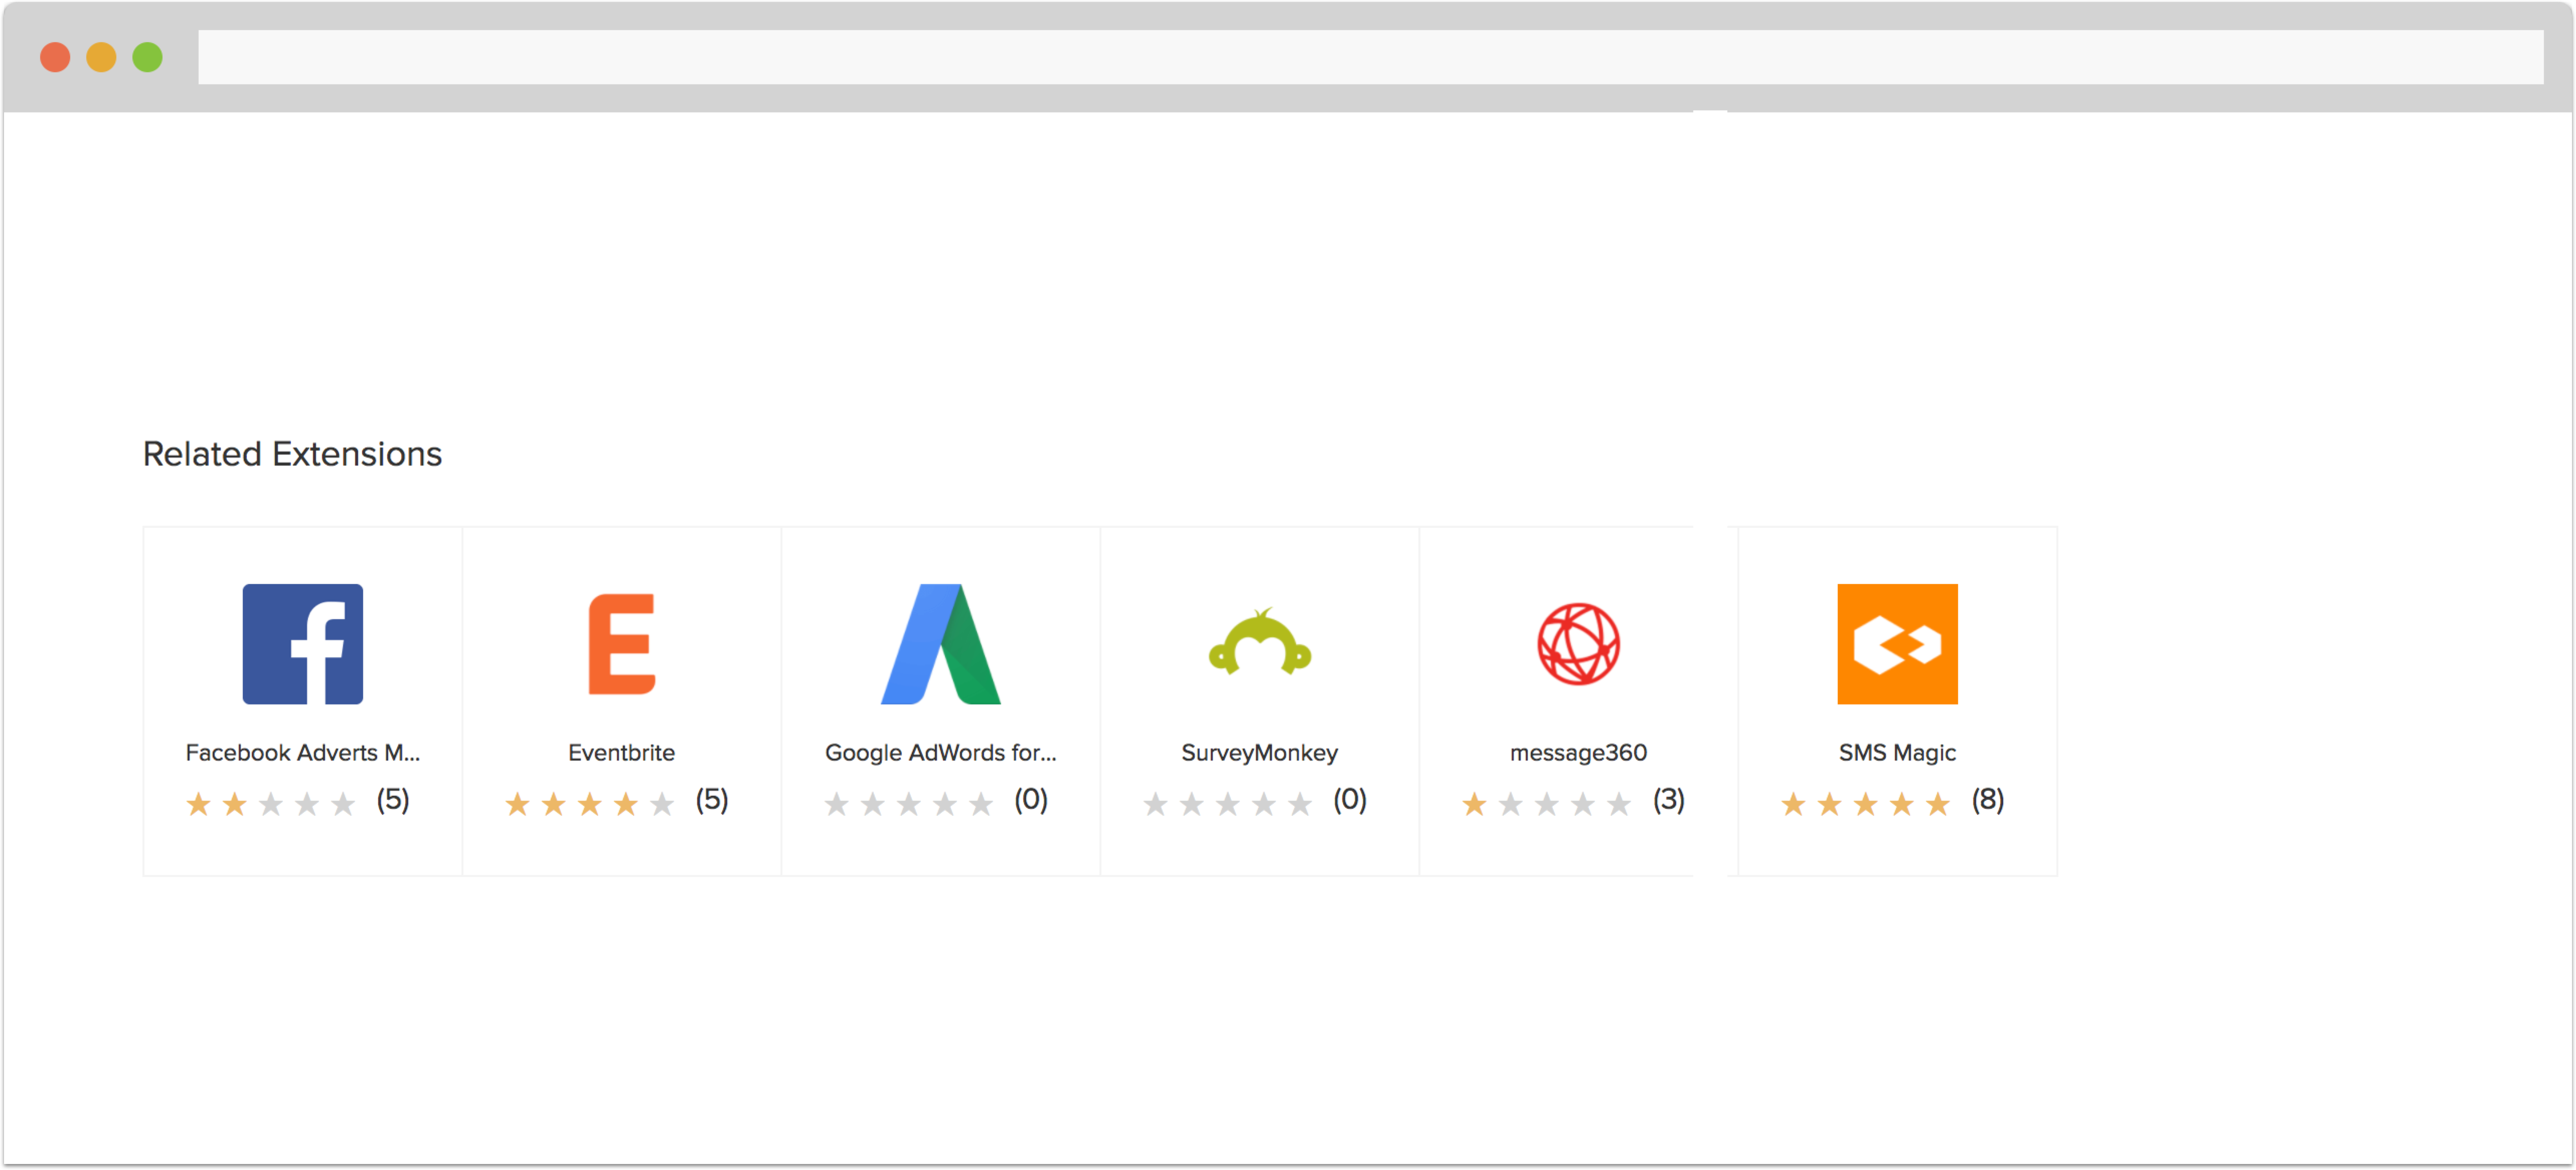Click the Facebook Adverts M... title link

coord(302,753)
